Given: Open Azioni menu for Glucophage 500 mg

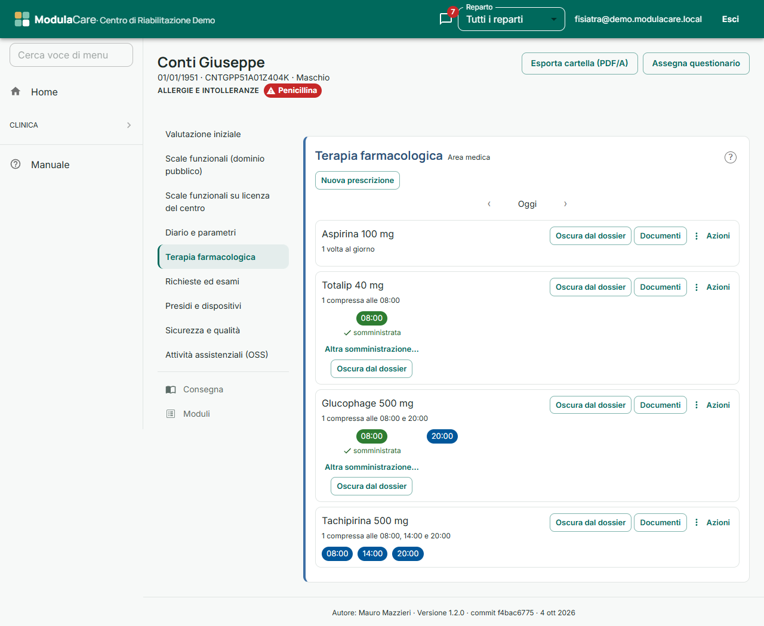Looking at the screenshot, I should click(x=713, y=405).
